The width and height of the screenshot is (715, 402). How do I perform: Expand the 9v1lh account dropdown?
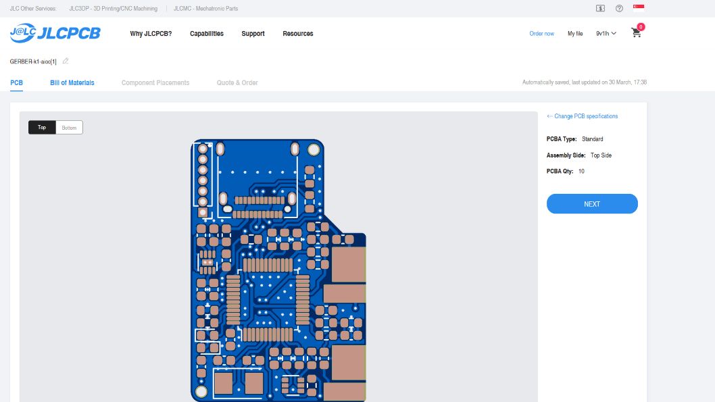point(606,33)
